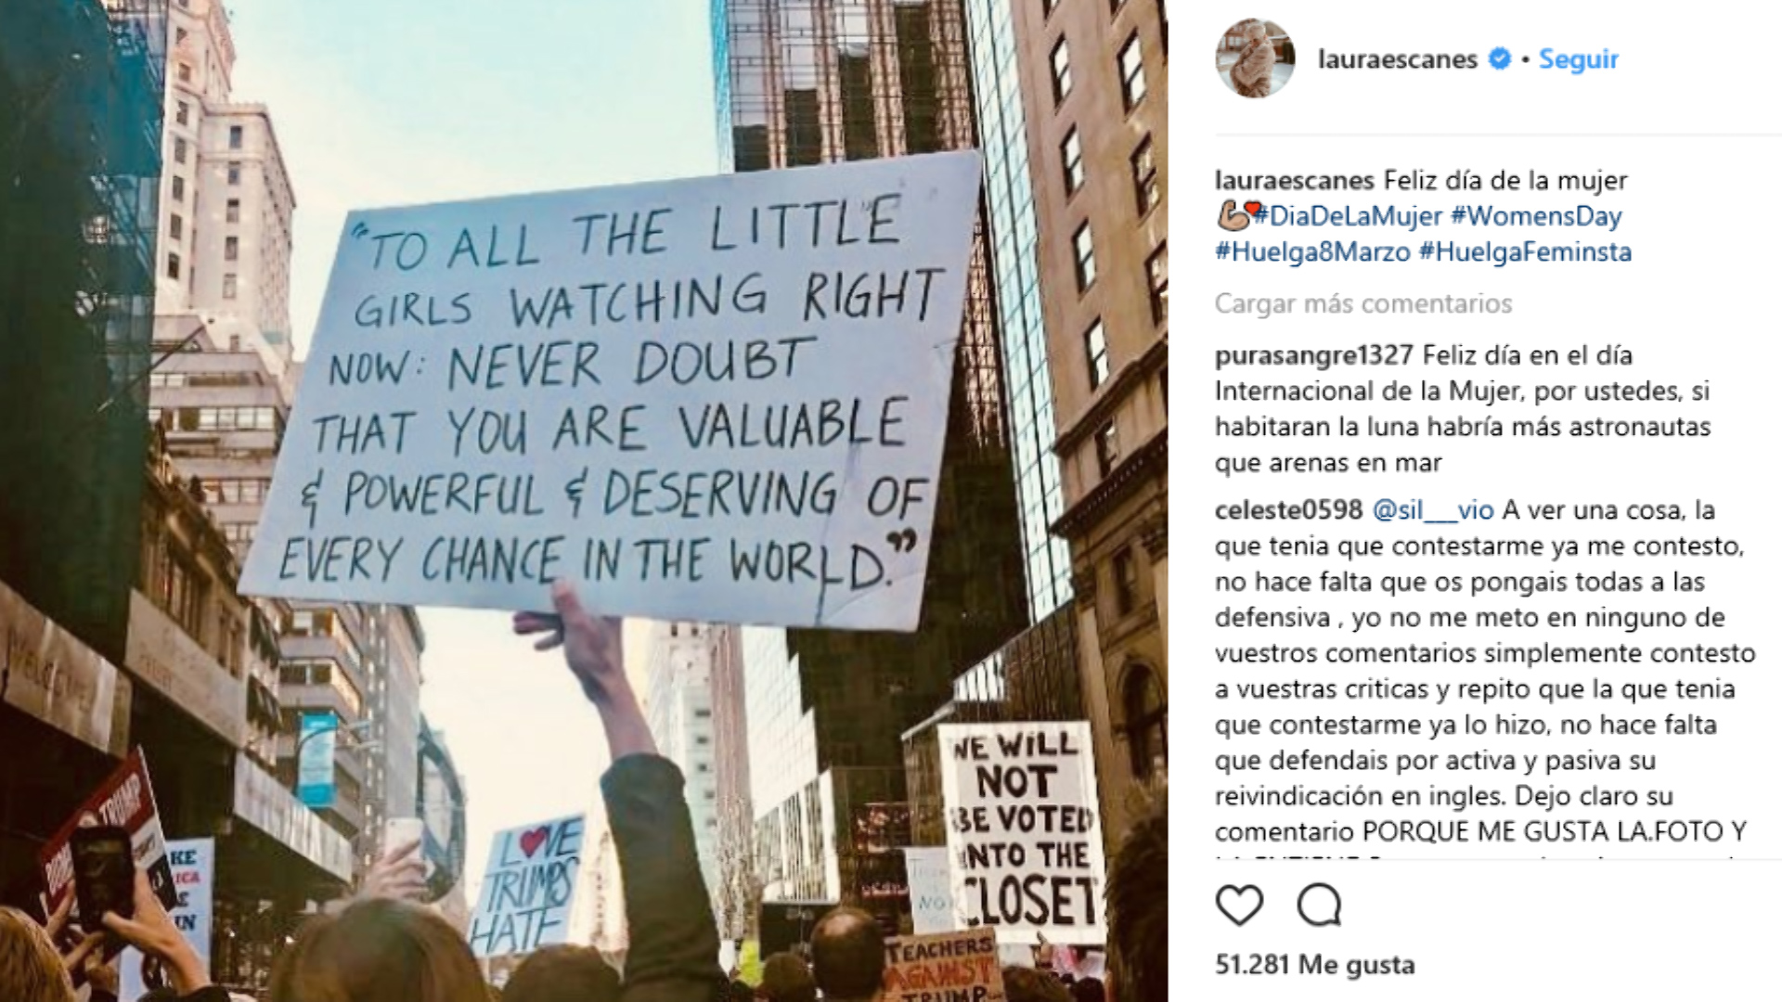Viewport: 1782px width, 1002px height.
Task: Expand Cargar más comentarios
Action: tap(1362, 303)
